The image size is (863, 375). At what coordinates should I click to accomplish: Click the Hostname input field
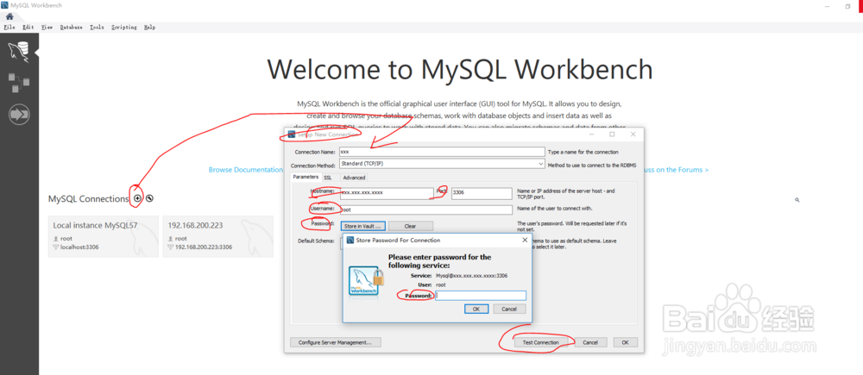(387, 193)
